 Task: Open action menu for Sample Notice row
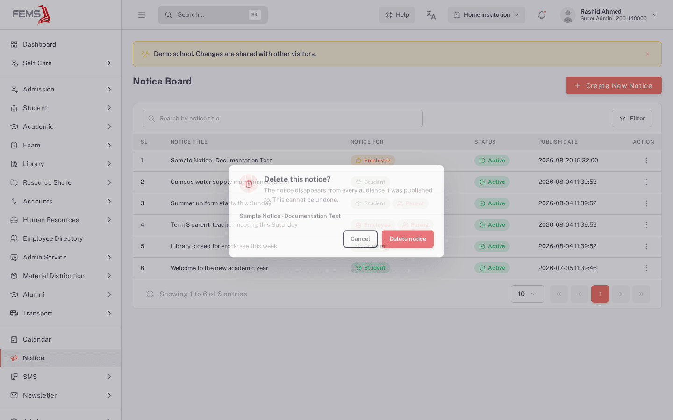pyautogui.click(x=646, y=161)
